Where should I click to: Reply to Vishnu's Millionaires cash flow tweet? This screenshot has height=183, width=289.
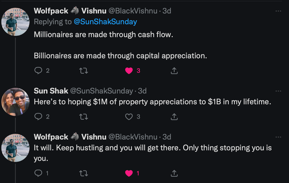[x=38, y=71]
